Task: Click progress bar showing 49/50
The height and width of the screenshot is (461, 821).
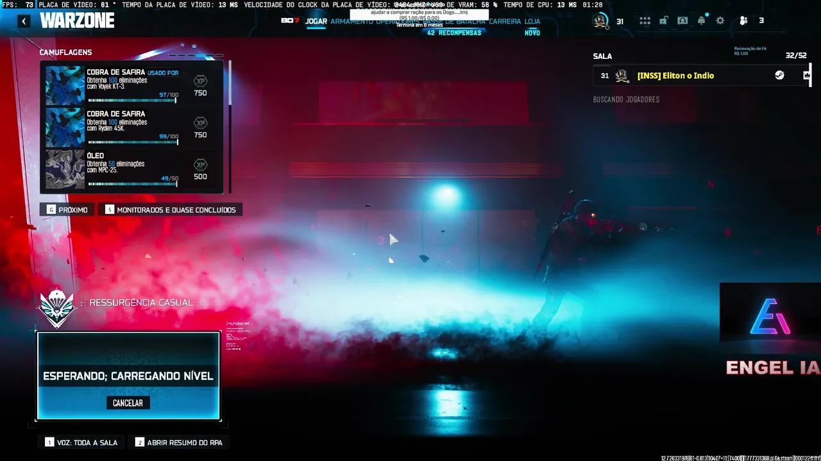Action: tap(131, 184)
